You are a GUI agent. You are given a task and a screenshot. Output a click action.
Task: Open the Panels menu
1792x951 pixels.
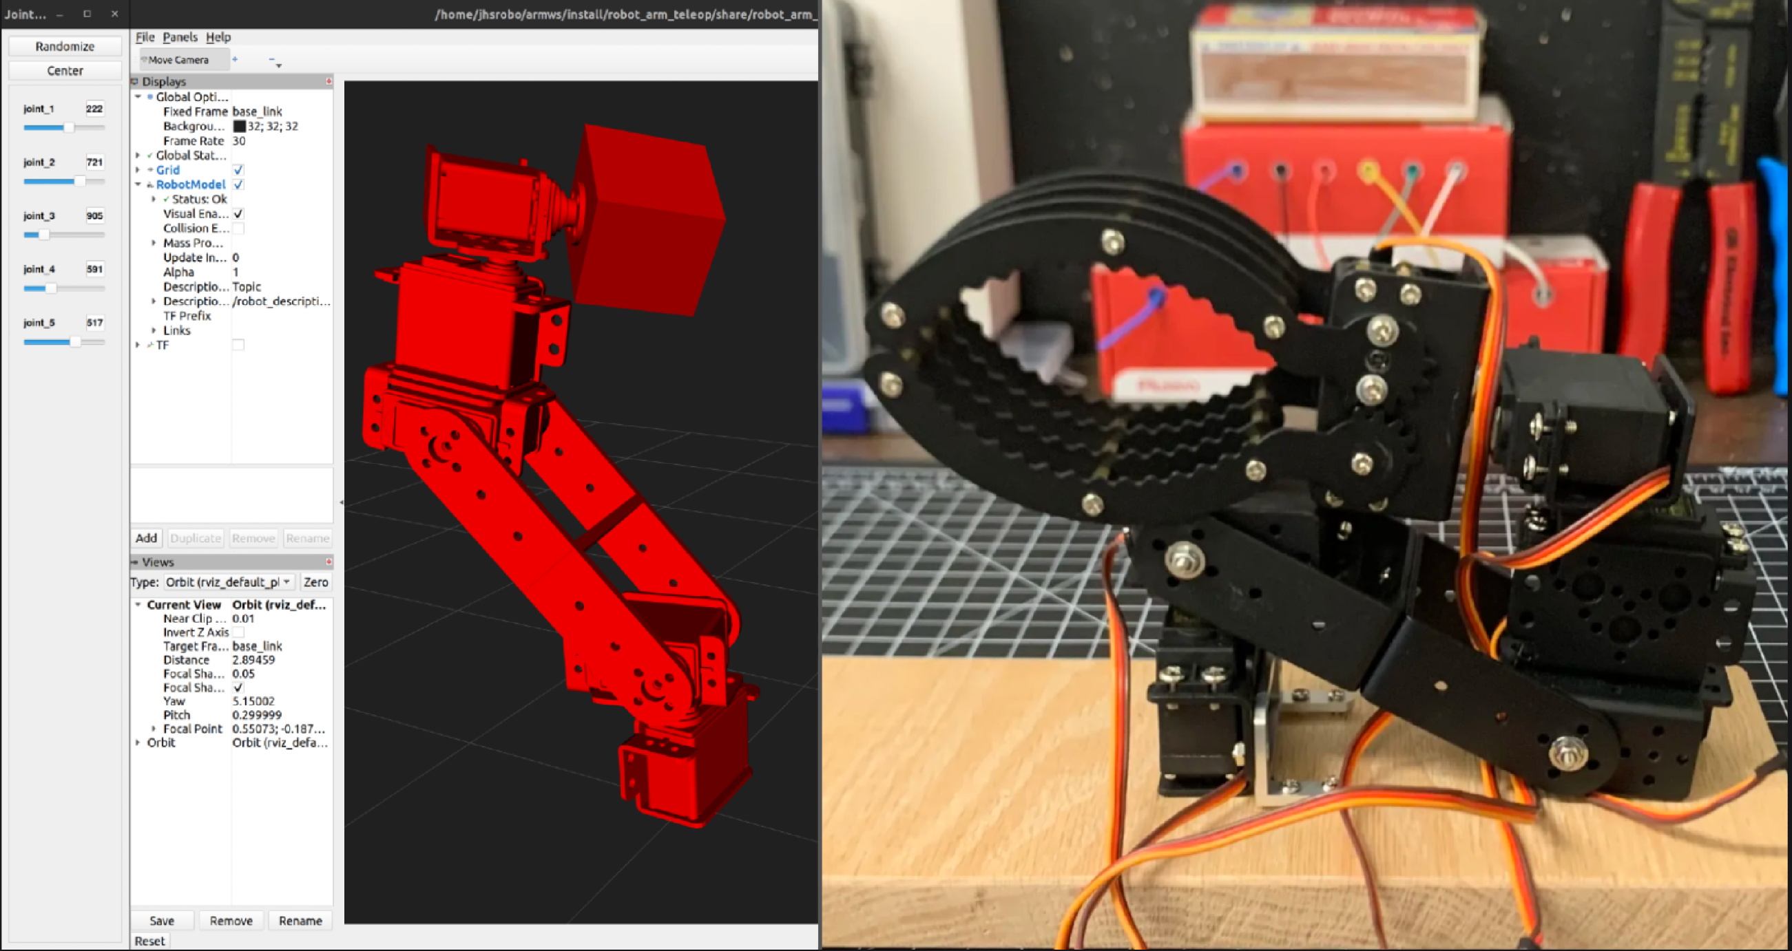click(180, 37)
